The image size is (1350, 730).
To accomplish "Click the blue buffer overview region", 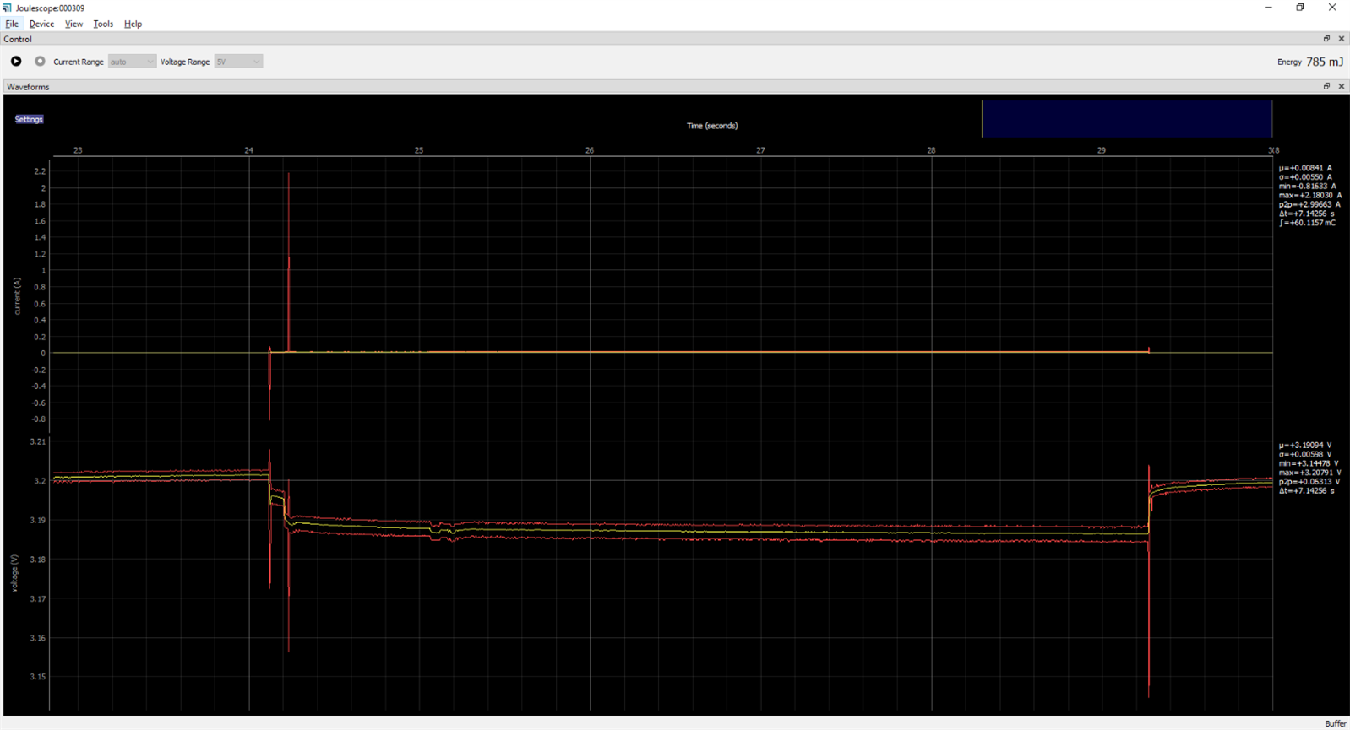I will click(1126, 118).
